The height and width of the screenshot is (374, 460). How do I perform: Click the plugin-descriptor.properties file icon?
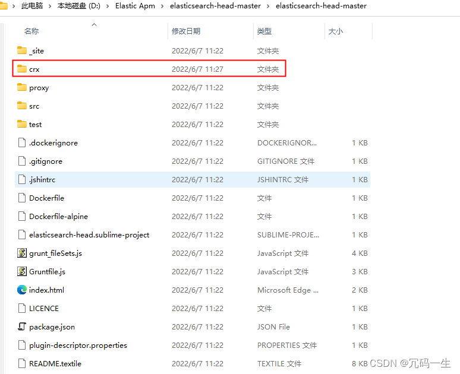click(22, 345)
